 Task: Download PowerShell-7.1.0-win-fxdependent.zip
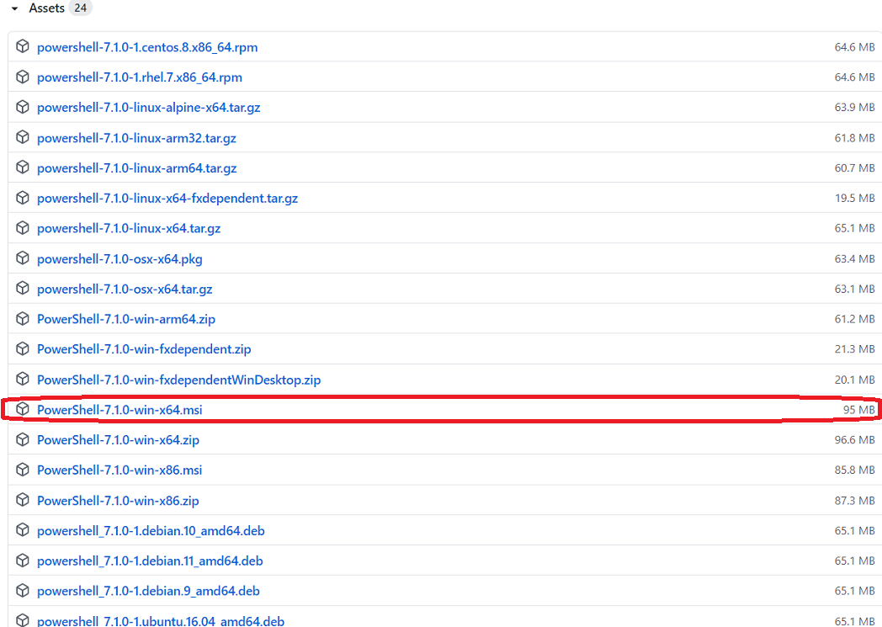(144, 349)
